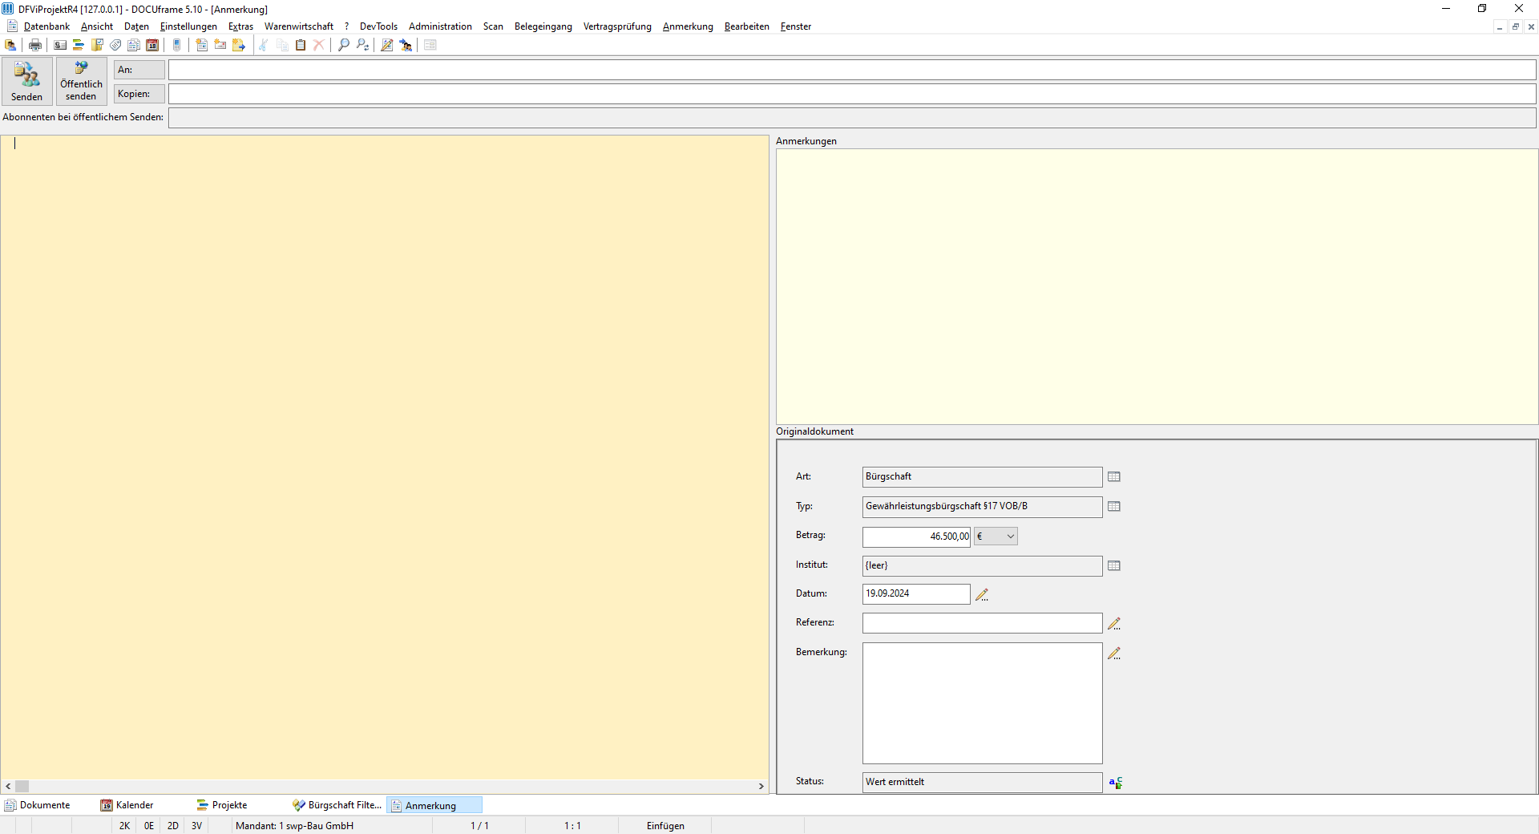
Task: Open the Fenster menu
Action: pyautogui.click(x=796, y=26)
